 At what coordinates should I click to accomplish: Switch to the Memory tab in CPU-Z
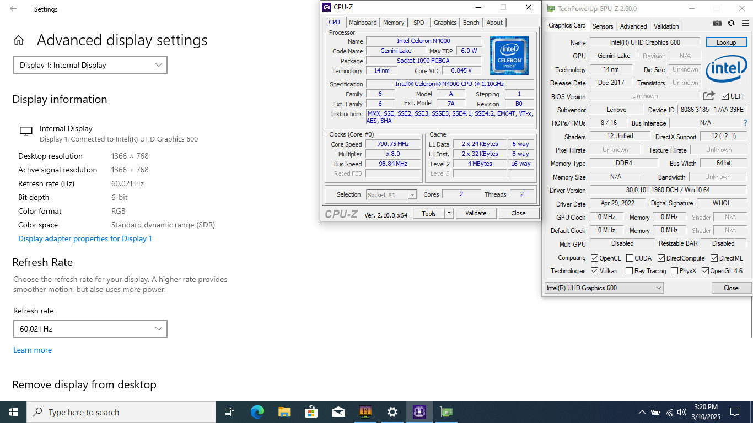pos(394,23)
